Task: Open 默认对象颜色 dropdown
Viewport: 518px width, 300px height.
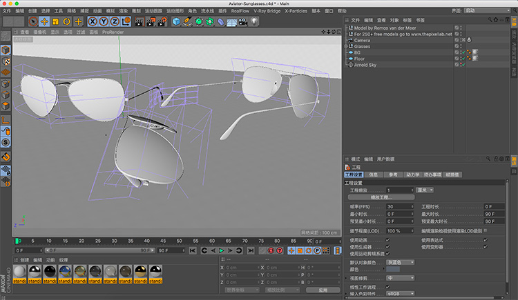Action: (x=401, y=262)
